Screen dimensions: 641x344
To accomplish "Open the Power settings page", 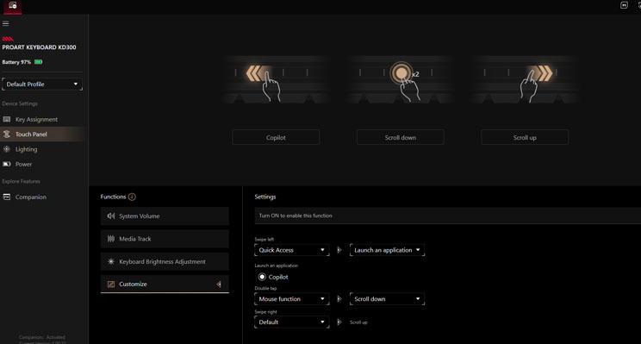I will 23,164.
